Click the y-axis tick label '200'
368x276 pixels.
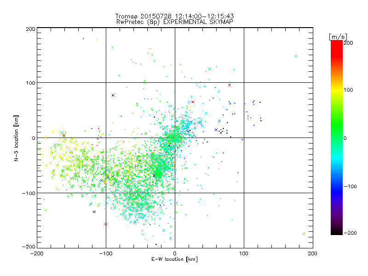point(30,29)
